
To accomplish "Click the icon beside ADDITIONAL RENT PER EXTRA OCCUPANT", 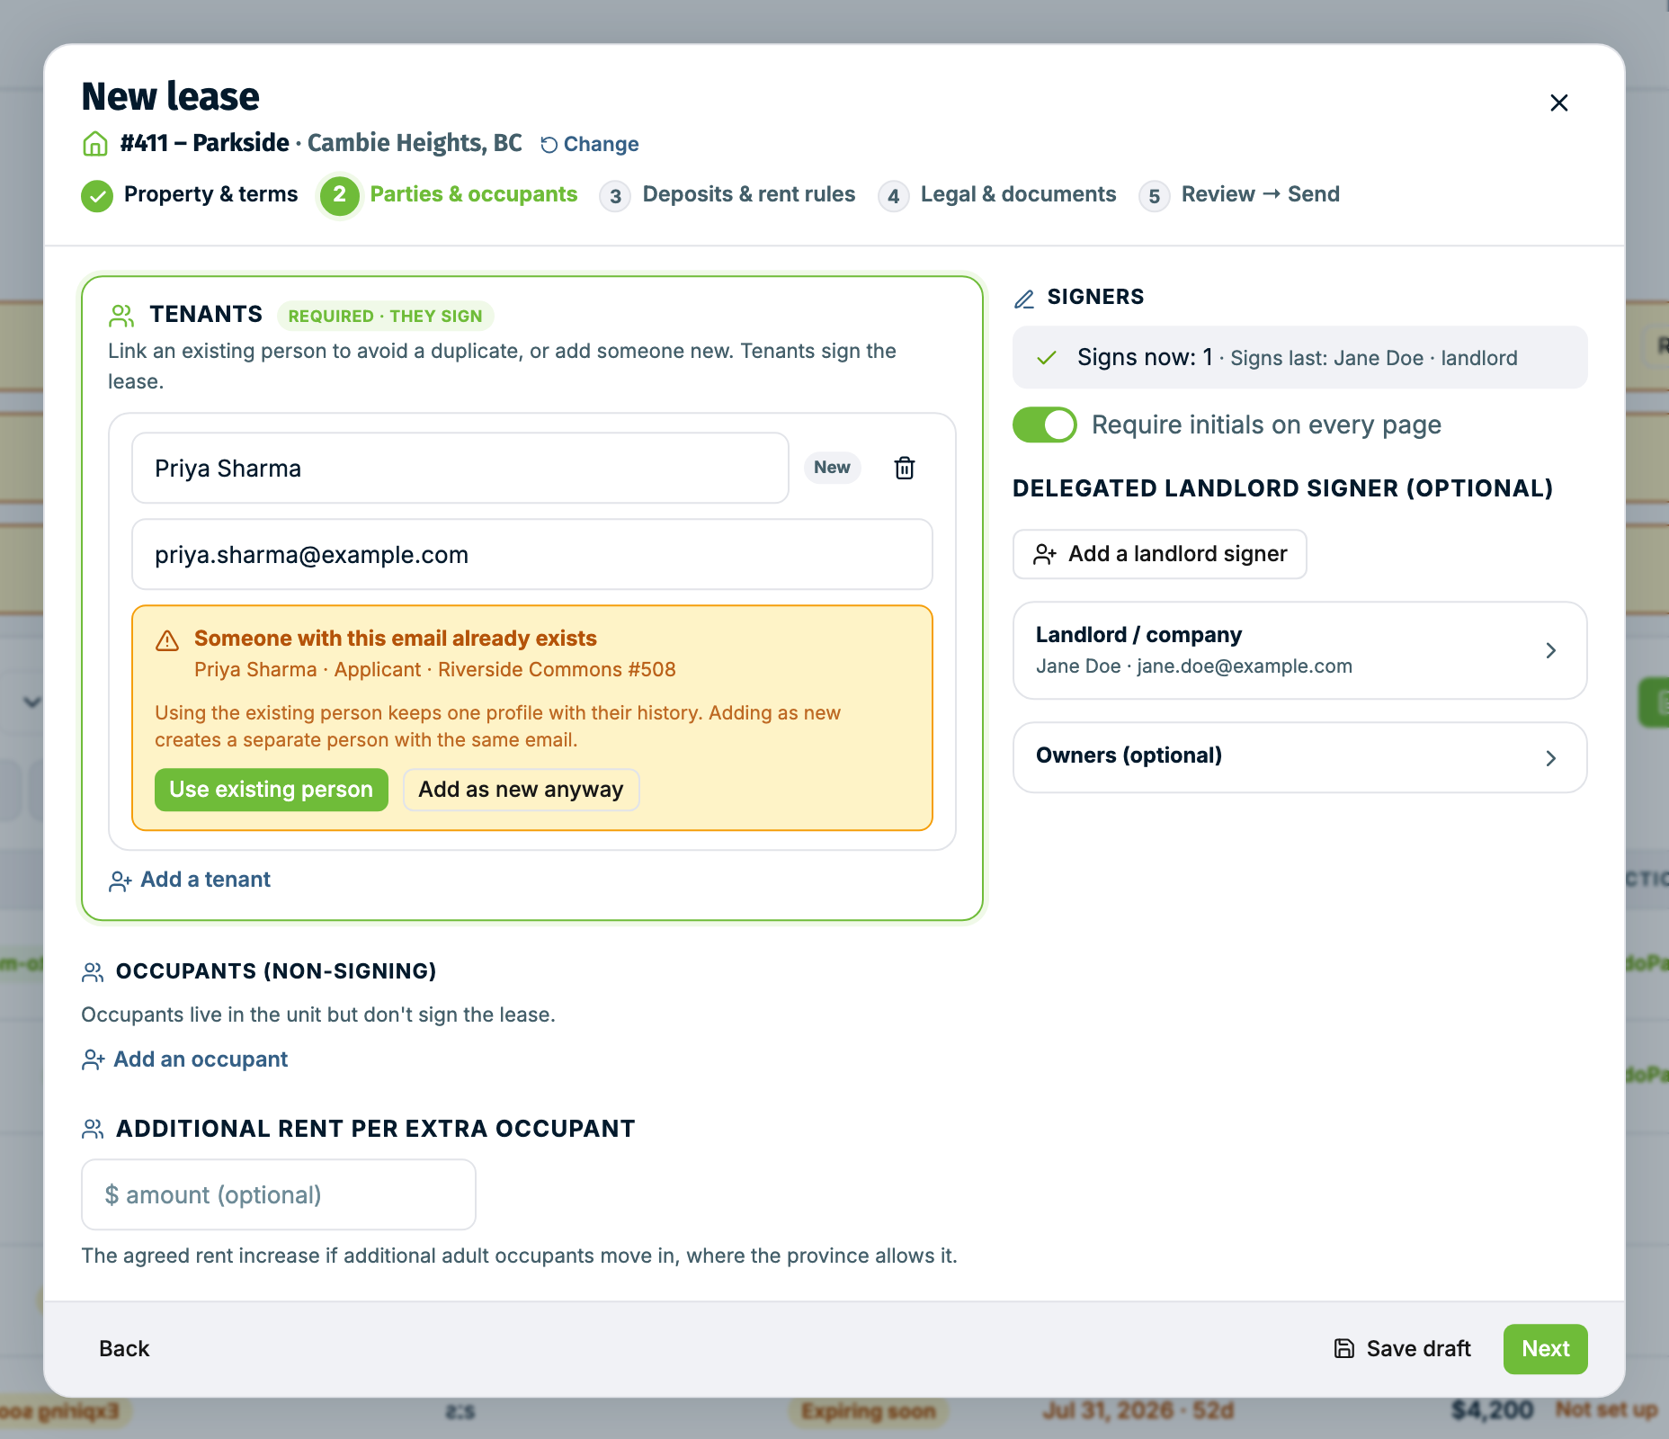I will 93,1130.
